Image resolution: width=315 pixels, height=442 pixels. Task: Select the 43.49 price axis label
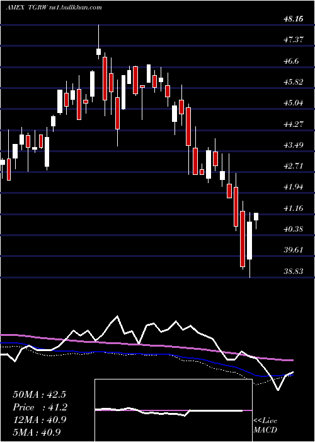294,145
